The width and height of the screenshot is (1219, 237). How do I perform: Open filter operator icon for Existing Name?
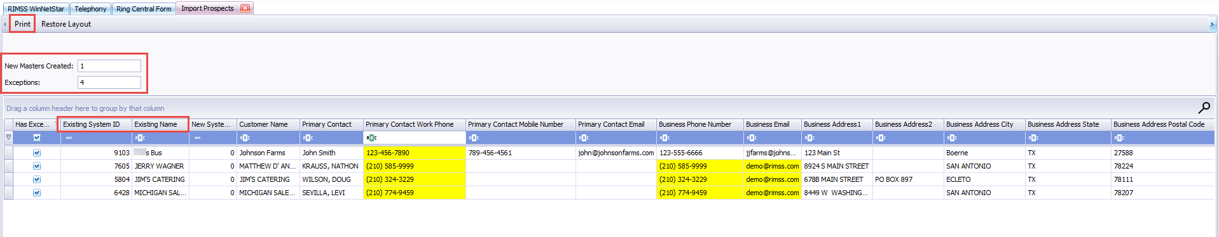pos(140,138)
